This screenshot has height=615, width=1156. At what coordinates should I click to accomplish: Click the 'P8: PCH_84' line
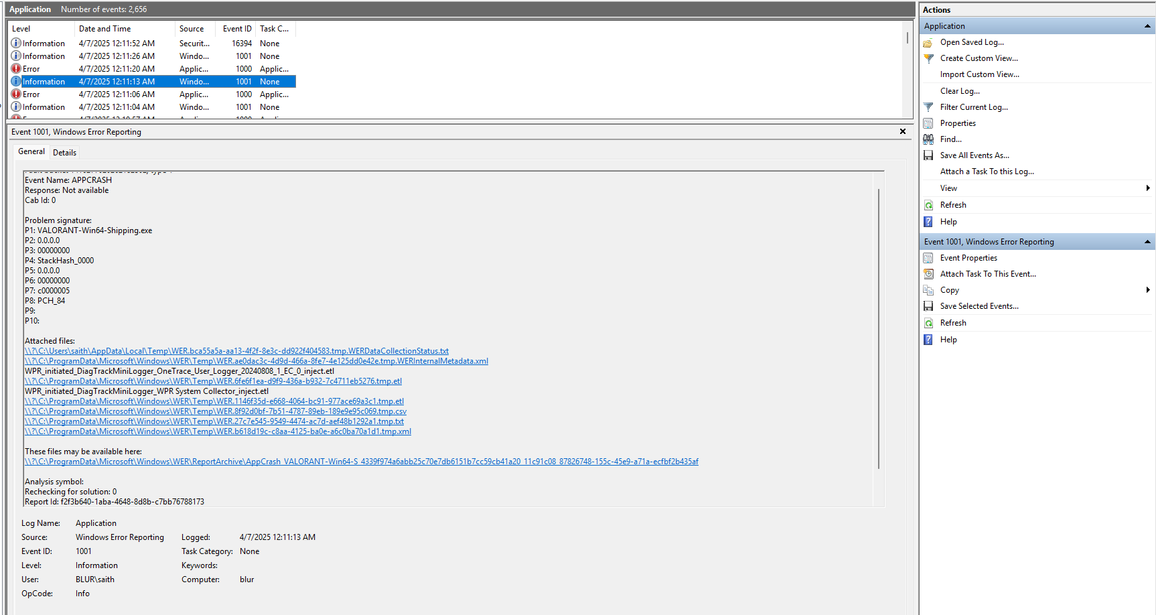45,301
